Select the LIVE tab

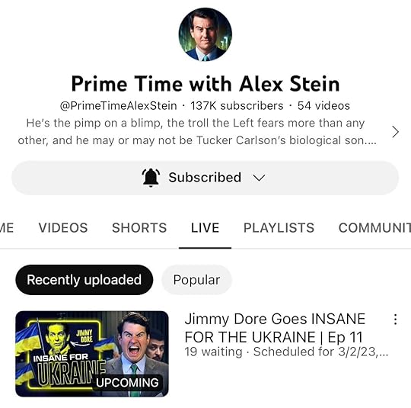(x=205, y=227)
